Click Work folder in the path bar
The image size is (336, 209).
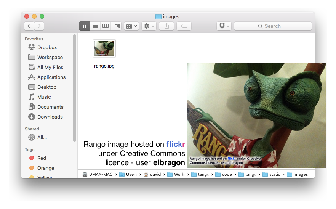(x=176, y=174)
